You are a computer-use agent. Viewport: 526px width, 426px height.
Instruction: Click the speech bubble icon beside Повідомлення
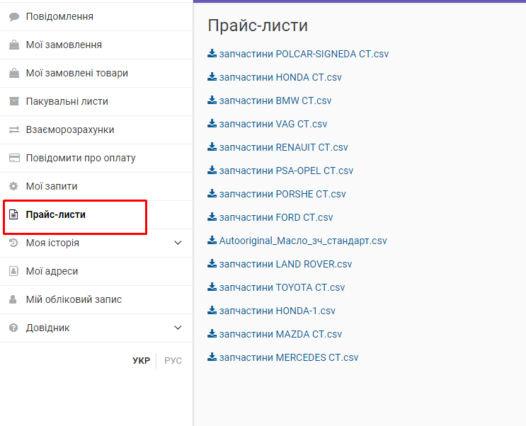coord(14,17)
